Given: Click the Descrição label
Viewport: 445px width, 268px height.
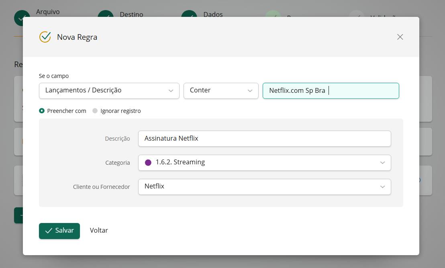Looking at the screenshot, I should tap(118, 139).
